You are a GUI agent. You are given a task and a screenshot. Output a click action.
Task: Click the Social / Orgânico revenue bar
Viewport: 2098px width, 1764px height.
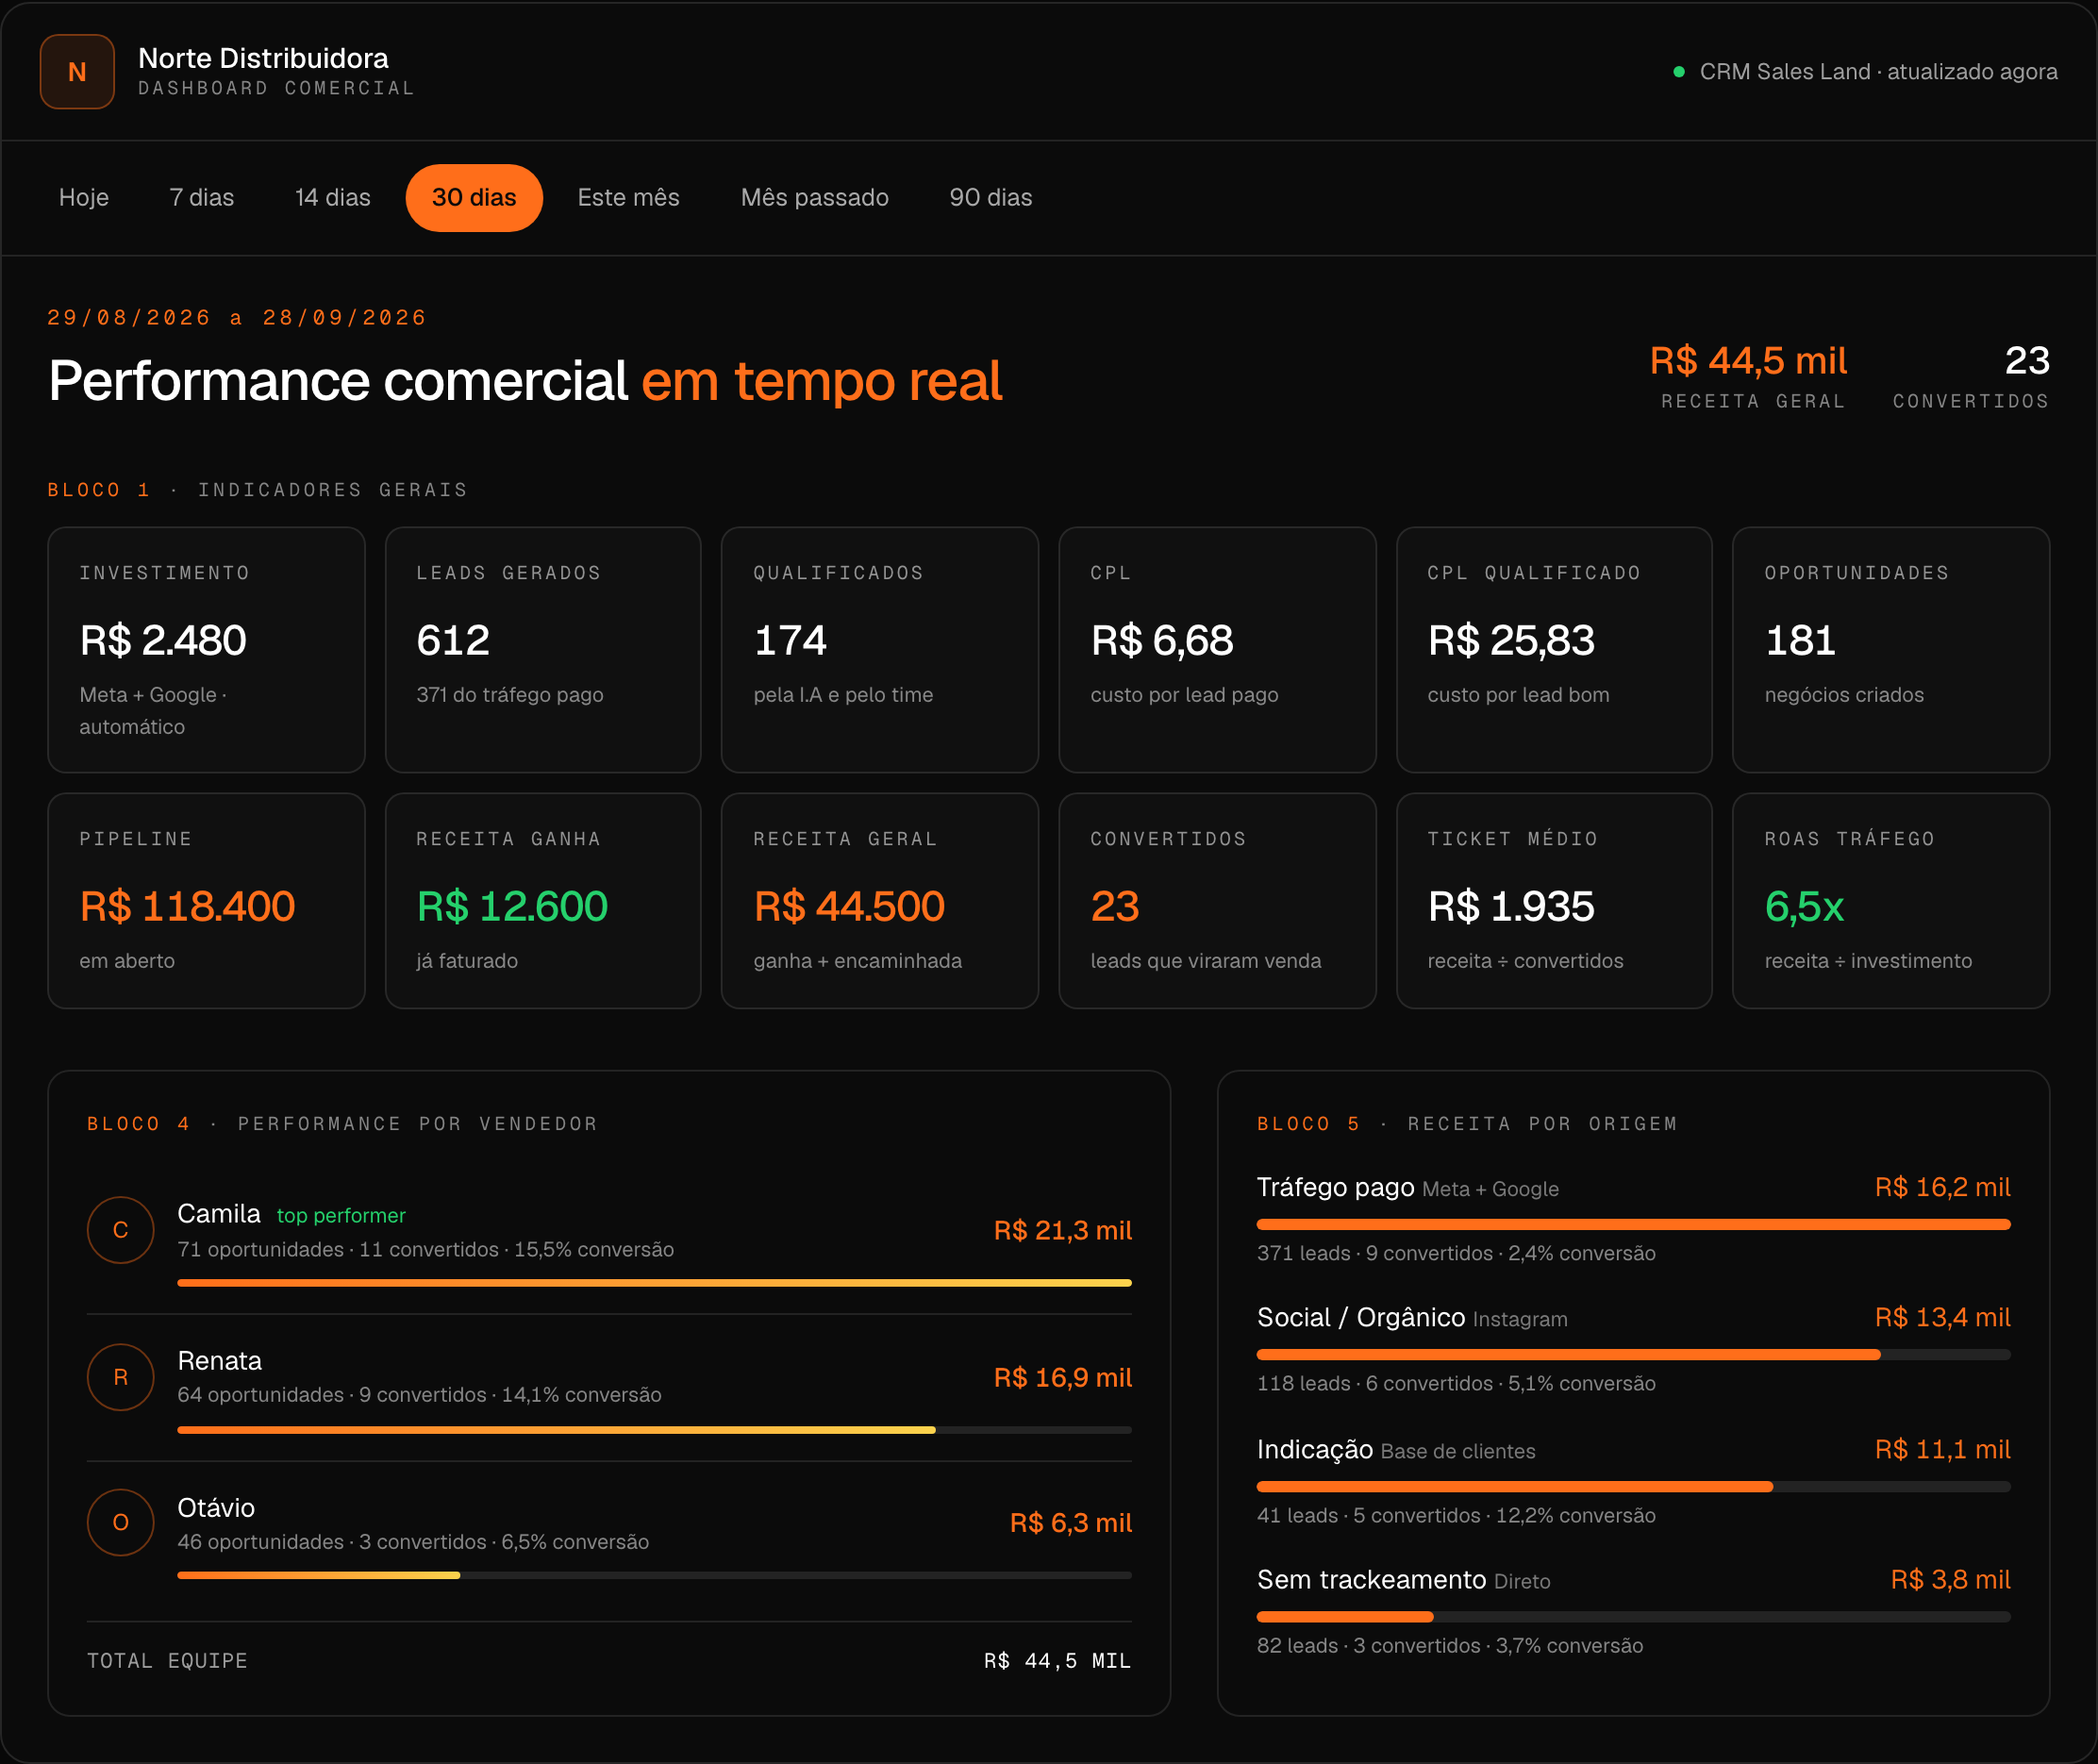pos(1634,1355)
